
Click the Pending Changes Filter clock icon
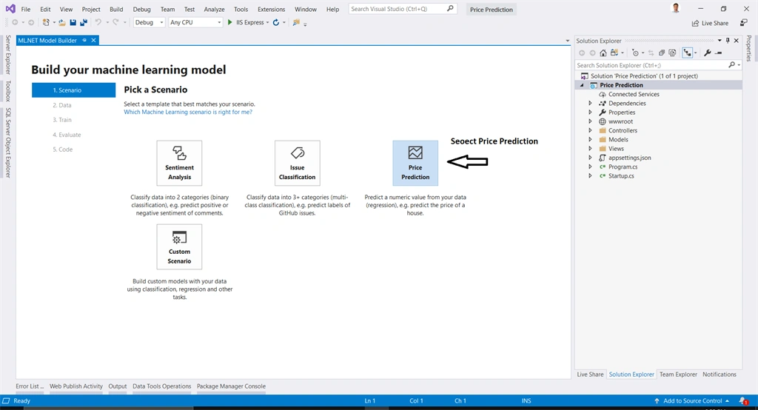(x=636, y=53)
